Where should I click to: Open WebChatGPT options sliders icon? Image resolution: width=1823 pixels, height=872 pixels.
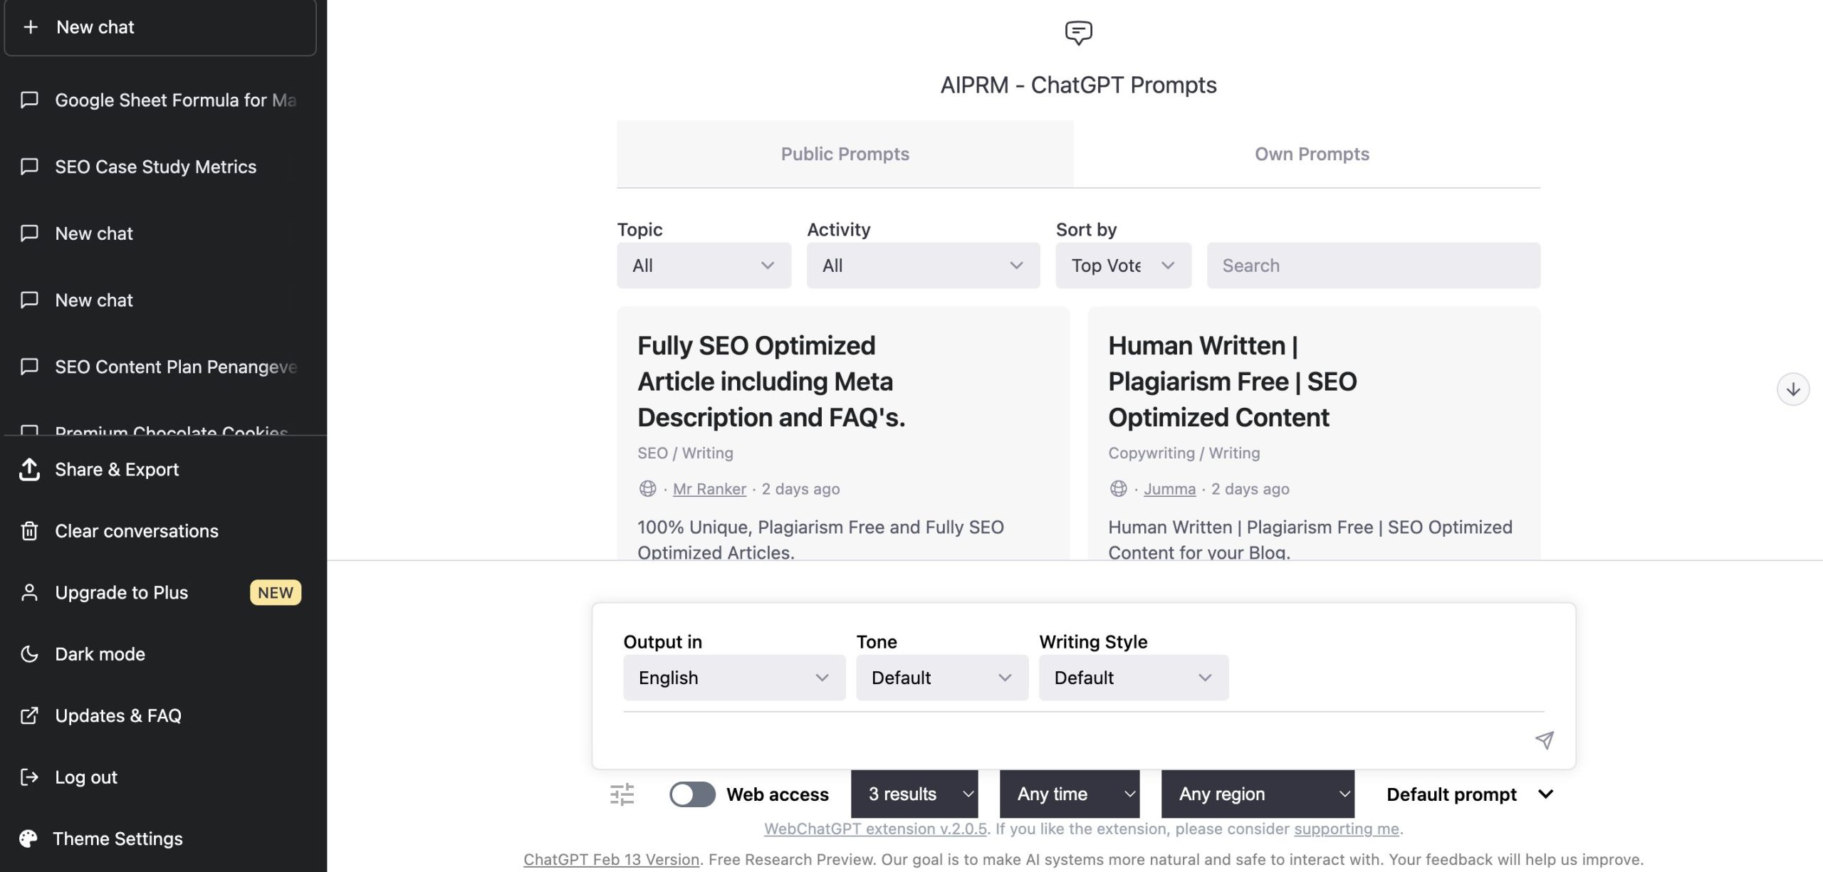622,794
